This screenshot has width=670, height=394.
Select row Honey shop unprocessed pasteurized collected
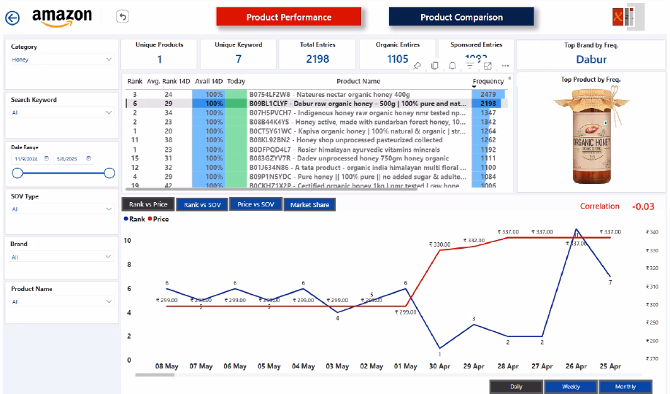click(316, 140)
